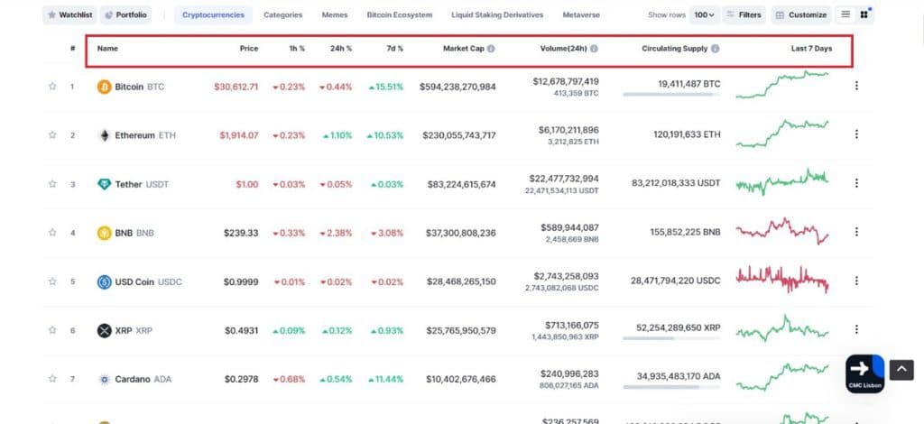The image size is (924, 424).
Task: Open BNB 7-day sparkline chart
Action: click(782, 230)
